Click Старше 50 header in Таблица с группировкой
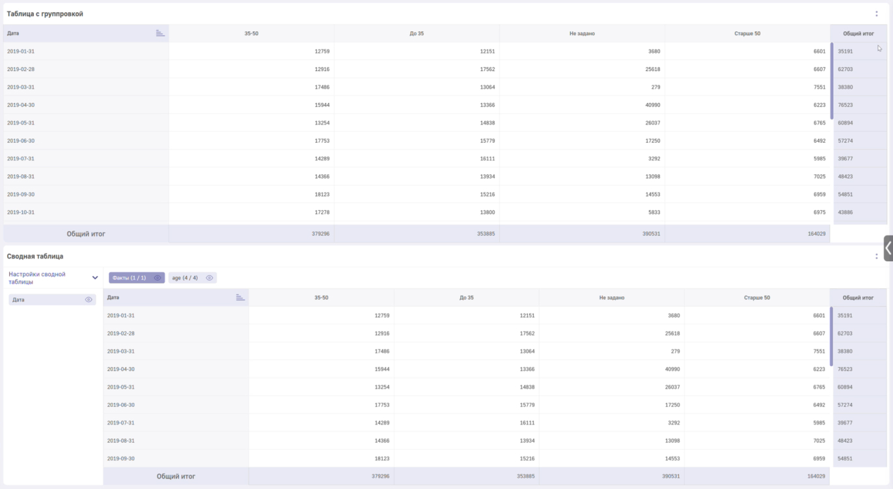This screenshot has width=893, height=489. (x=747, y=33)
